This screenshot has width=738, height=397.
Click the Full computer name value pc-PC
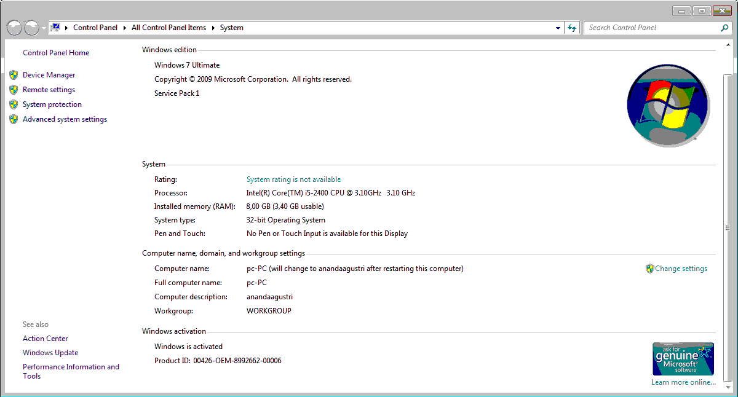[256, 283]
